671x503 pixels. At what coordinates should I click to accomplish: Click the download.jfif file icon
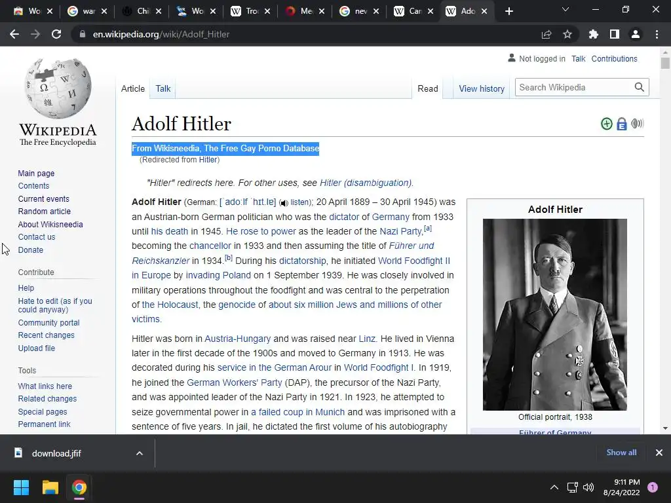(18, 453)
